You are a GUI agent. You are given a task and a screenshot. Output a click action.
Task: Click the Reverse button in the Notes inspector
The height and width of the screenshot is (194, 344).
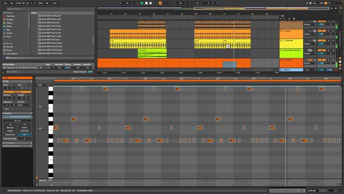tap(10, 128)
